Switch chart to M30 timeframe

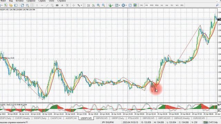click(157, 6)
